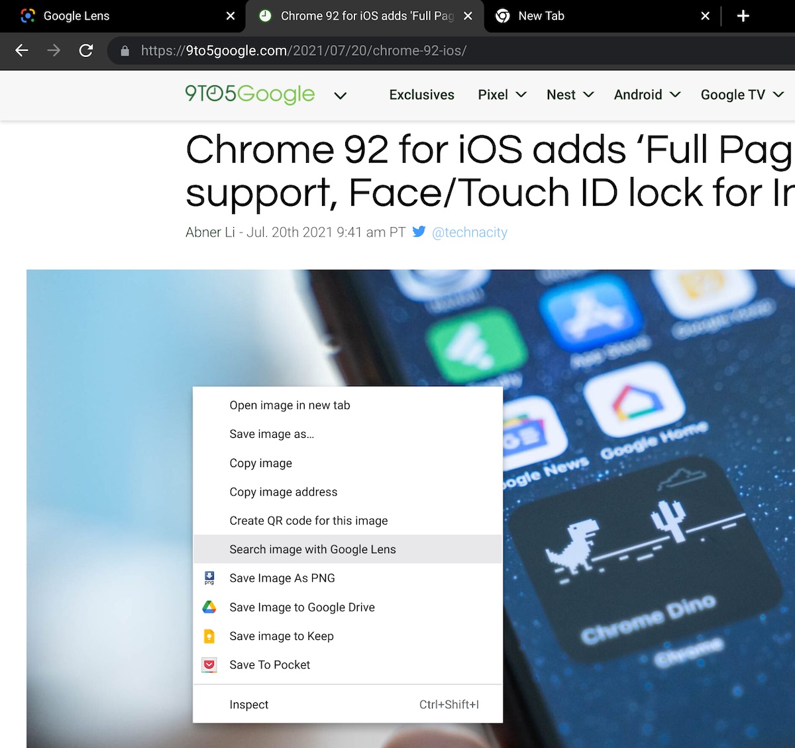Choose Save image to Keep

[348, 636]
